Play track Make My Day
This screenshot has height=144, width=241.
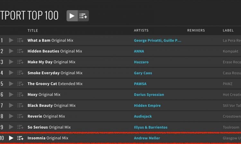coord(11,62)
